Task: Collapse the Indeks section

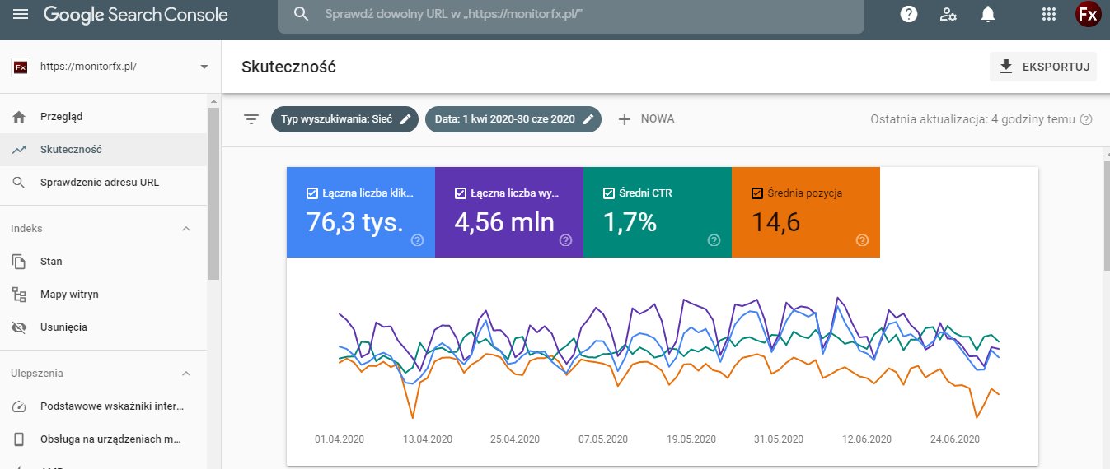Action: 186,228
